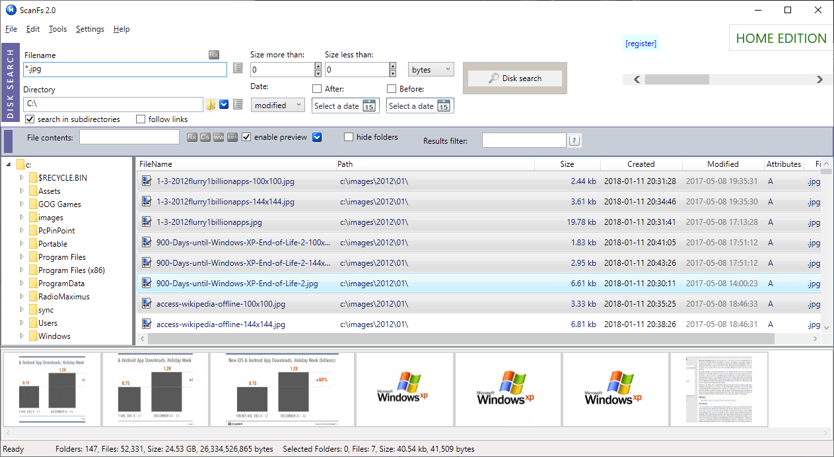This screenshot has width=834, height=457.
Task: Enable follow links checkbox
Action: pos(141,119)
